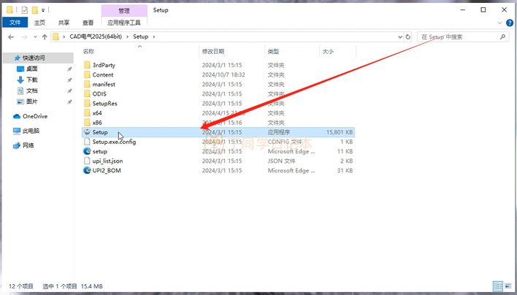This screenshot has width=517, height=295.
Task: Expand the ribbon with the chevron
Action: 499,23
